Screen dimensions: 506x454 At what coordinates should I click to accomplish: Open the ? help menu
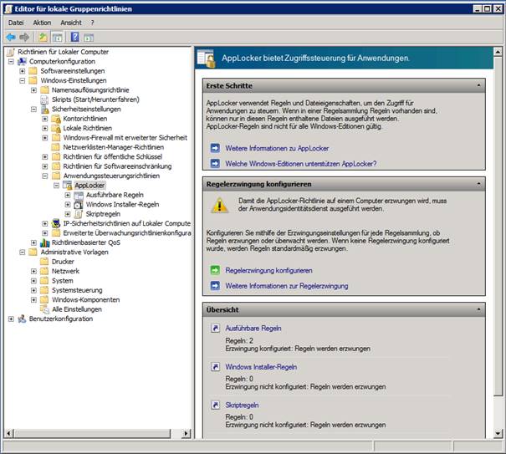pyautogui.click(x=92, y=23)
